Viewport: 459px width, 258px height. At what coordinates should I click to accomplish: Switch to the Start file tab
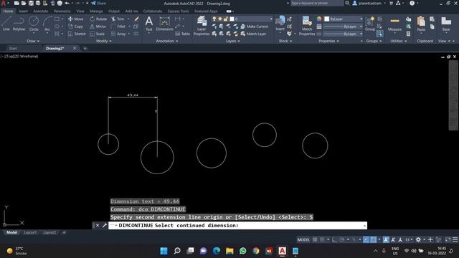click(13, 48)
